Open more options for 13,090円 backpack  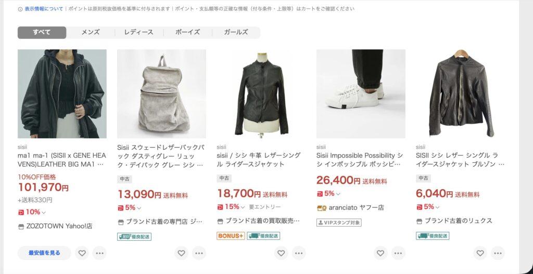tap(199, 253)
